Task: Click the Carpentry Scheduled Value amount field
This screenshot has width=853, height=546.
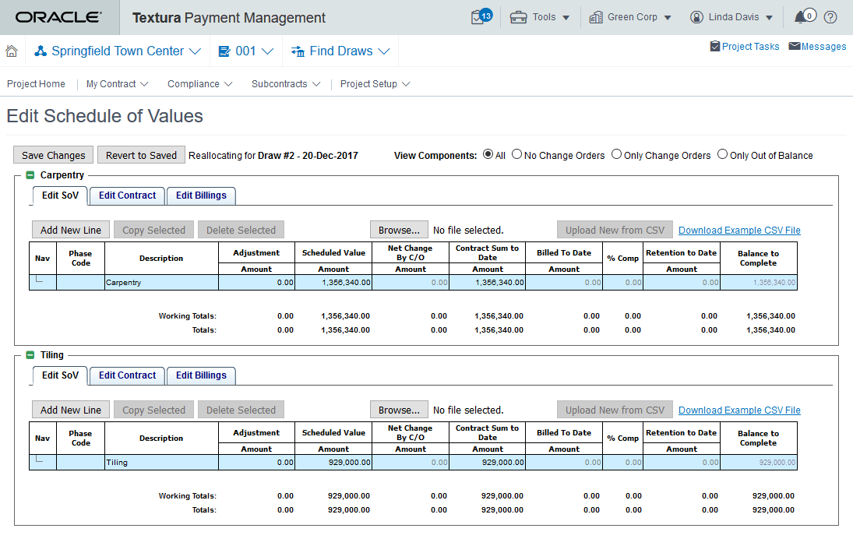Action: [333, 283]
